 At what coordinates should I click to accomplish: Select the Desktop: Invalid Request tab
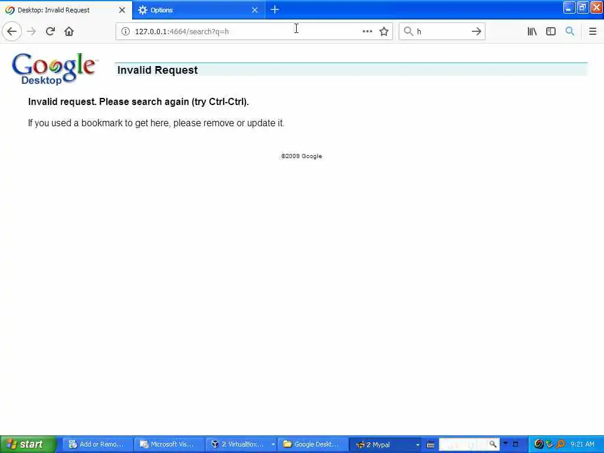pos(65,10)
